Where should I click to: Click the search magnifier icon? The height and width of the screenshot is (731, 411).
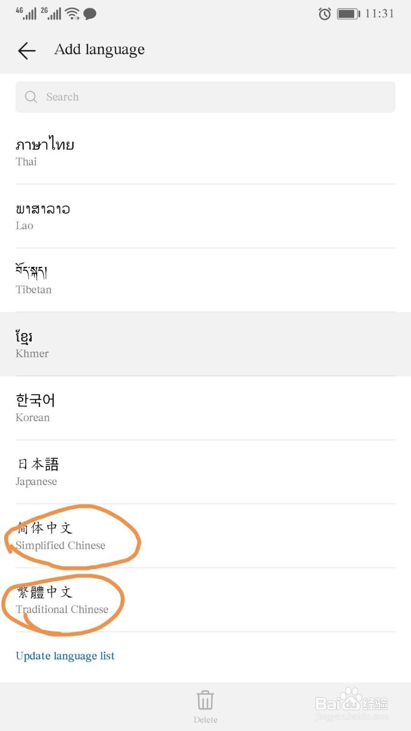[31, 97]
